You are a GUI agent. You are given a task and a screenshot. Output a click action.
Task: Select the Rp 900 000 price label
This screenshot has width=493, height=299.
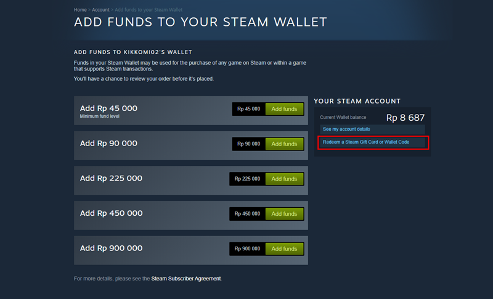(x=247, y=249)
